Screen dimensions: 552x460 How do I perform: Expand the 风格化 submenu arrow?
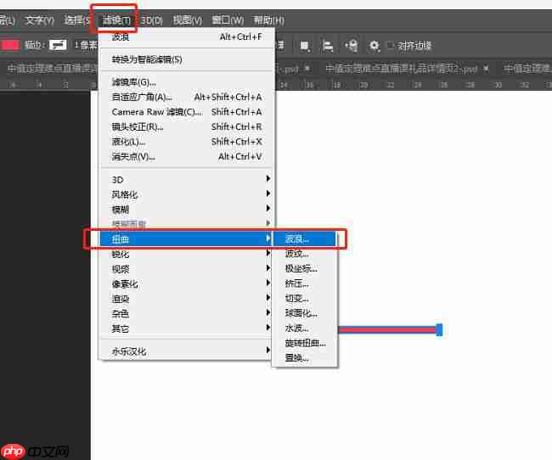point(268,194)
